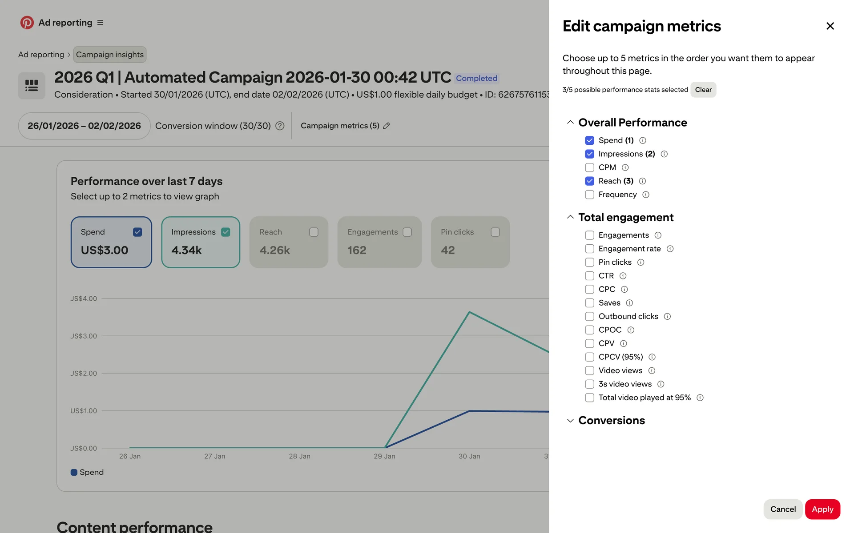Open the Ad reporting hamburger menu

point(100,23)
